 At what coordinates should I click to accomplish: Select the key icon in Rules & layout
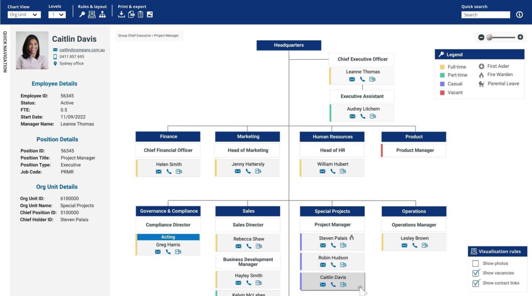coord(82,14)
